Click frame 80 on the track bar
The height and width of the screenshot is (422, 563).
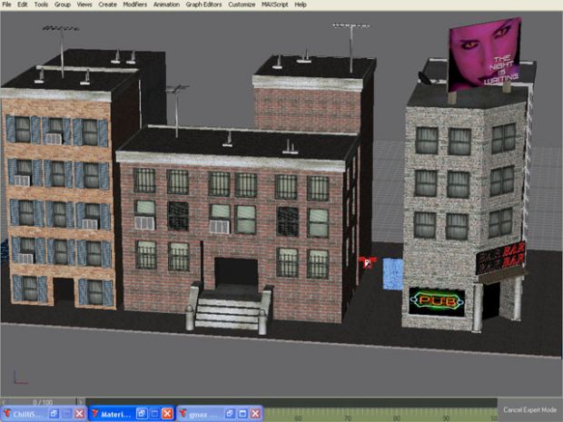coord(397,418)
